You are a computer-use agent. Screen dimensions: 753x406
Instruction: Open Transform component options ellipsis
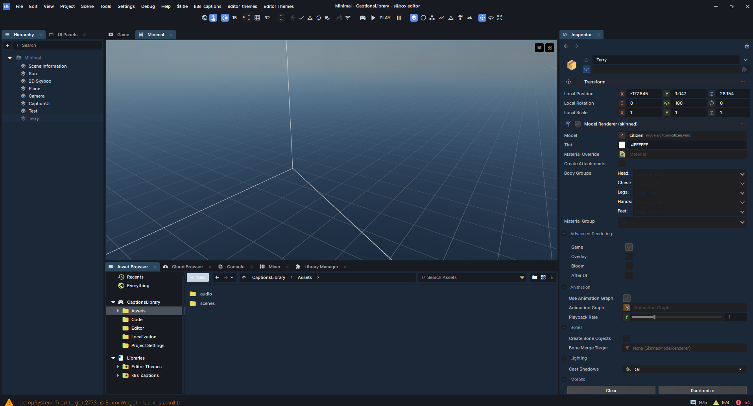coord(743,82)
